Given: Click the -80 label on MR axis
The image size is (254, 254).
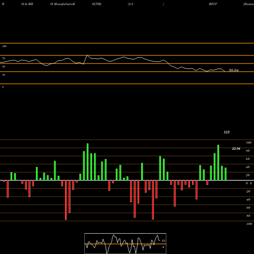Looking at the screenshot, I should (x=248, y=216).
